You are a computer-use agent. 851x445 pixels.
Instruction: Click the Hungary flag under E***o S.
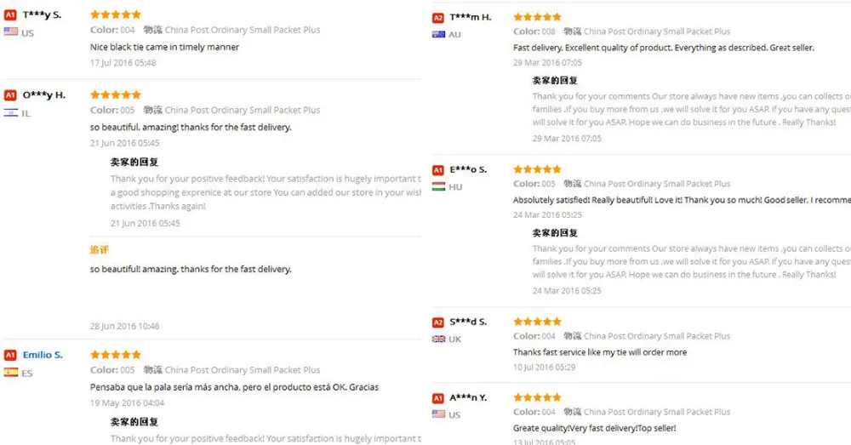[x=438, y=186]
